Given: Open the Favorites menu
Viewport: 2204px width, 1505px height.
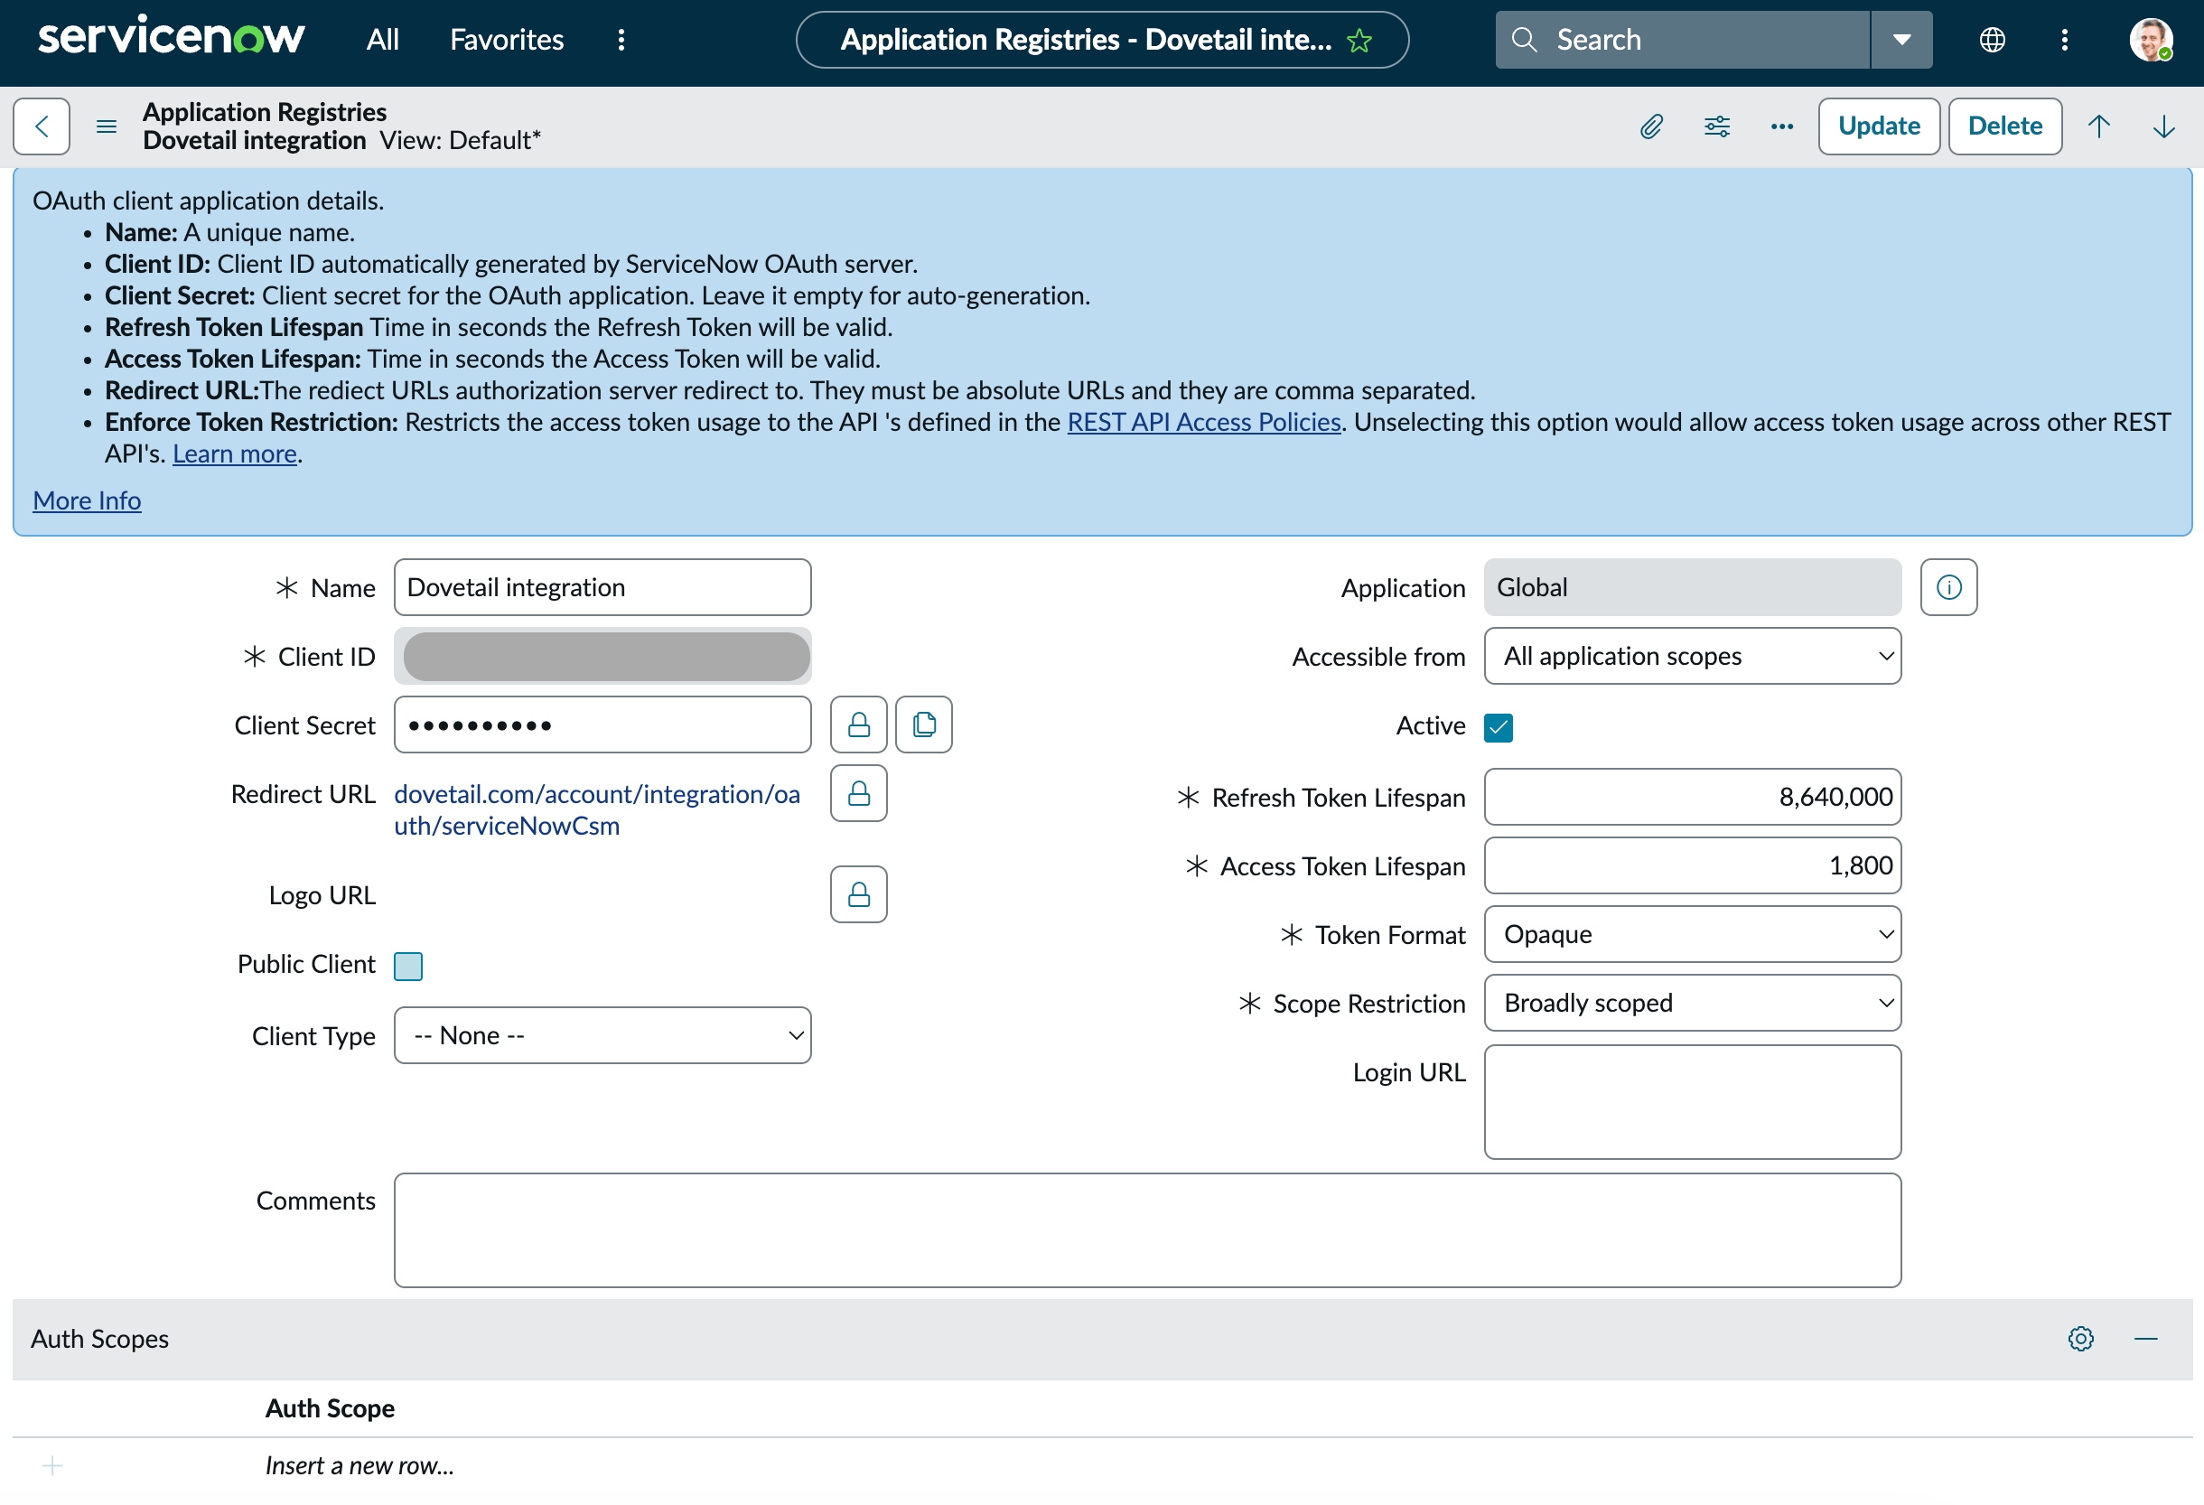Looking at the screenshot, I should [507, 40].
